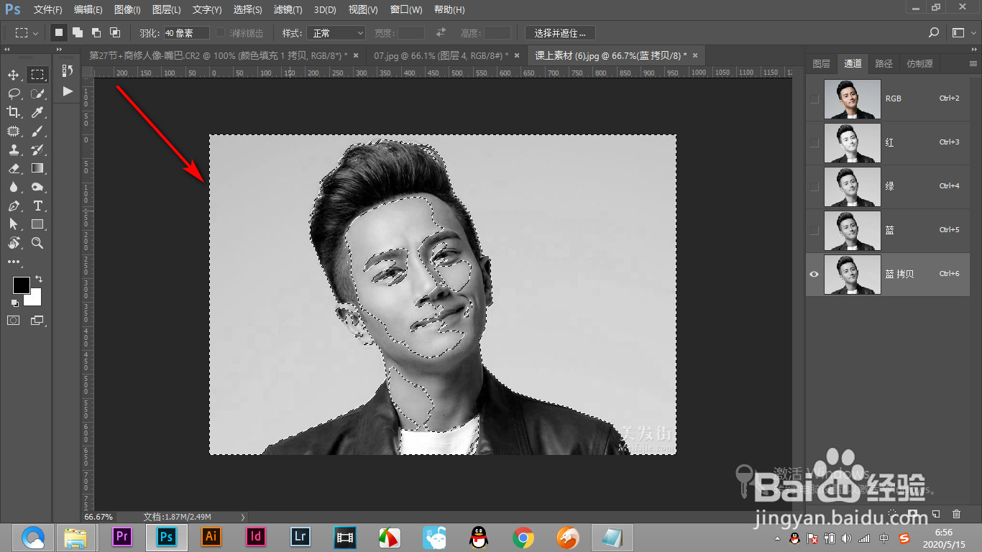Select the Brush tool

point(37,131)
